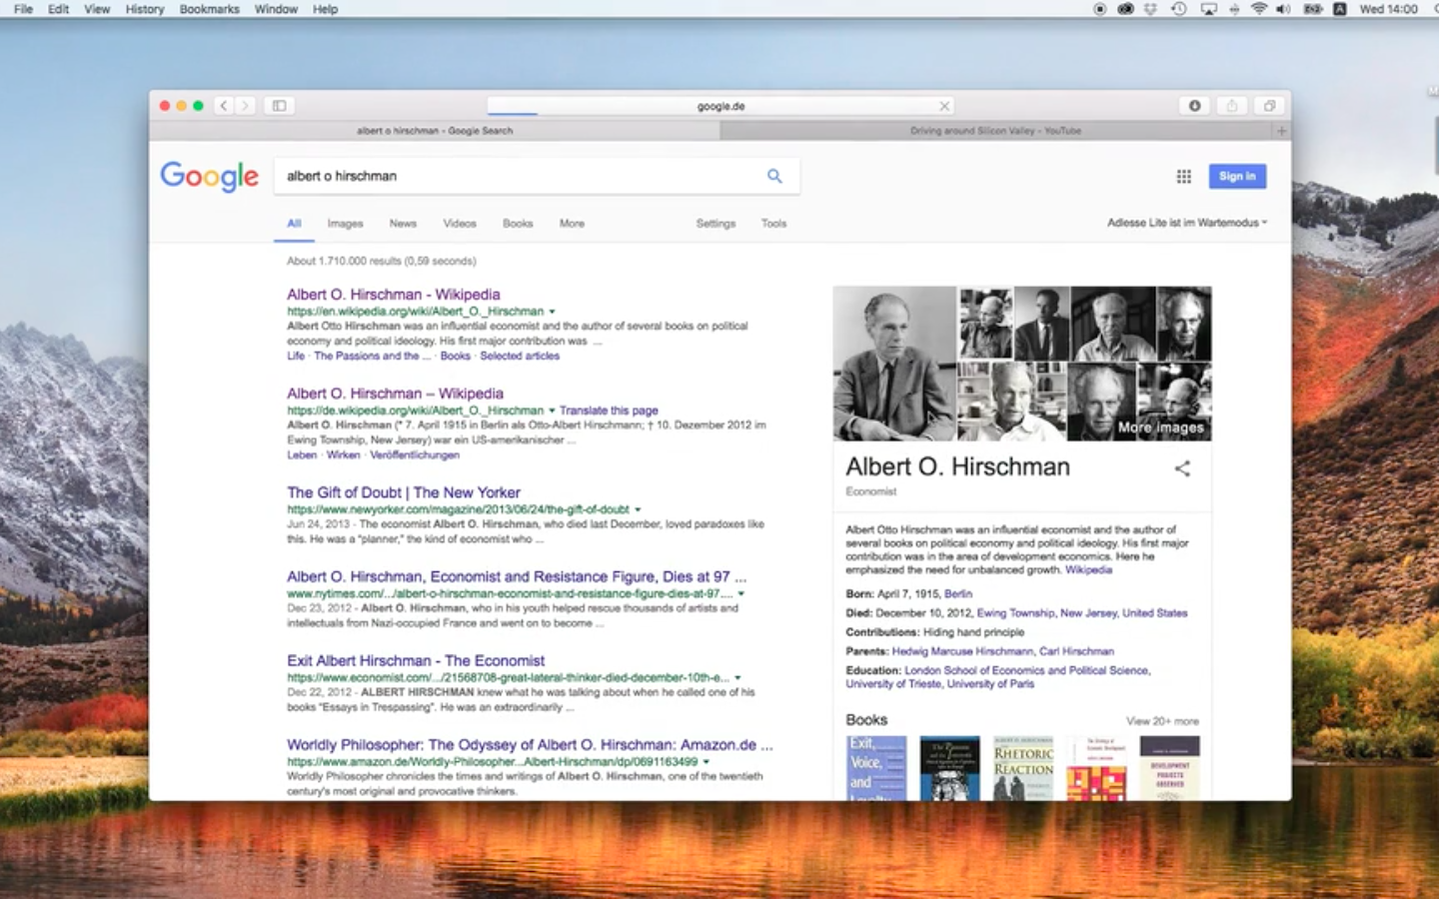Image resolution: width=1439 pixels, height=899 pixels.
Task: Open the Google apps grid icon
Action: [x=1183, y=177]
